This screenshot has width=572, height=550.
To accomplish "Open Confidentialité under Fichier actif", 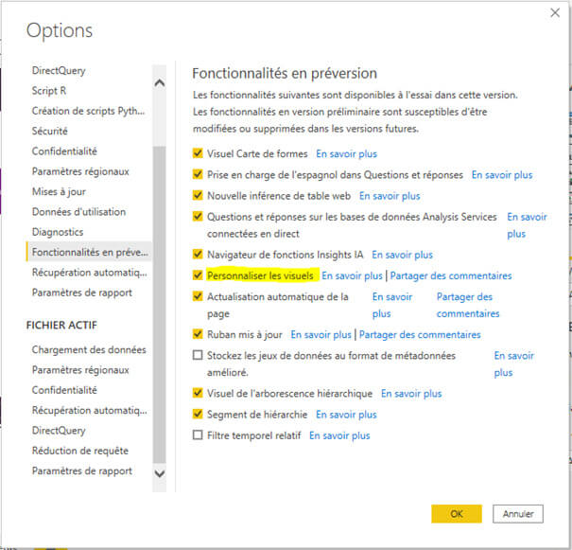I will 64,390.
